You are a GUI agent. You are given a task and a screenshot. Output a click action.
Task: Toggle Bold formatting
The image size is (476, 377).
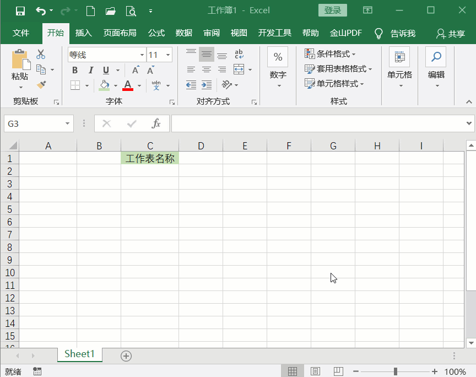point(75,70)
